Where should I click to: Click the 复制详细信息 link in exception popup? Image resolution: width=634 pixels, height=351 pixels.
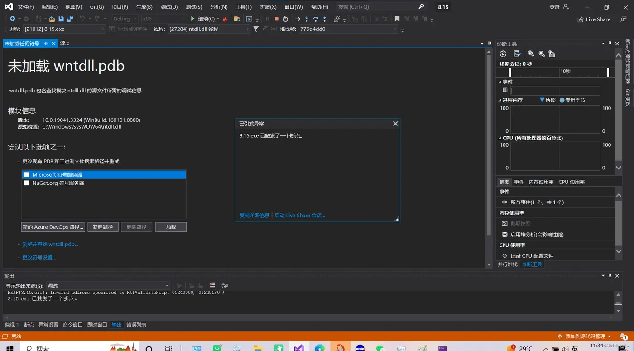tap(254, 216)
